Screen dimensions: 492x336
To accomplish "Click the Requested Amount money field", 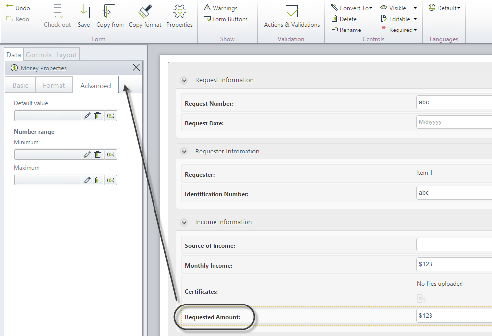I will coord(454,316).
